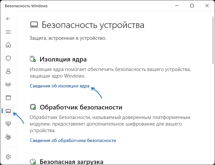
Task: Open Virus and threat protection shield
Action: click(8, 58)
